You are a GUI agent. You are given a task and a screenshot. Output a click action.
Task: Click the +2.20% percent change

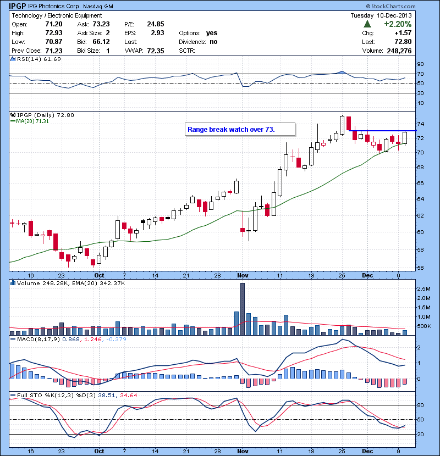pyautogui.click(x=398, y=24)
